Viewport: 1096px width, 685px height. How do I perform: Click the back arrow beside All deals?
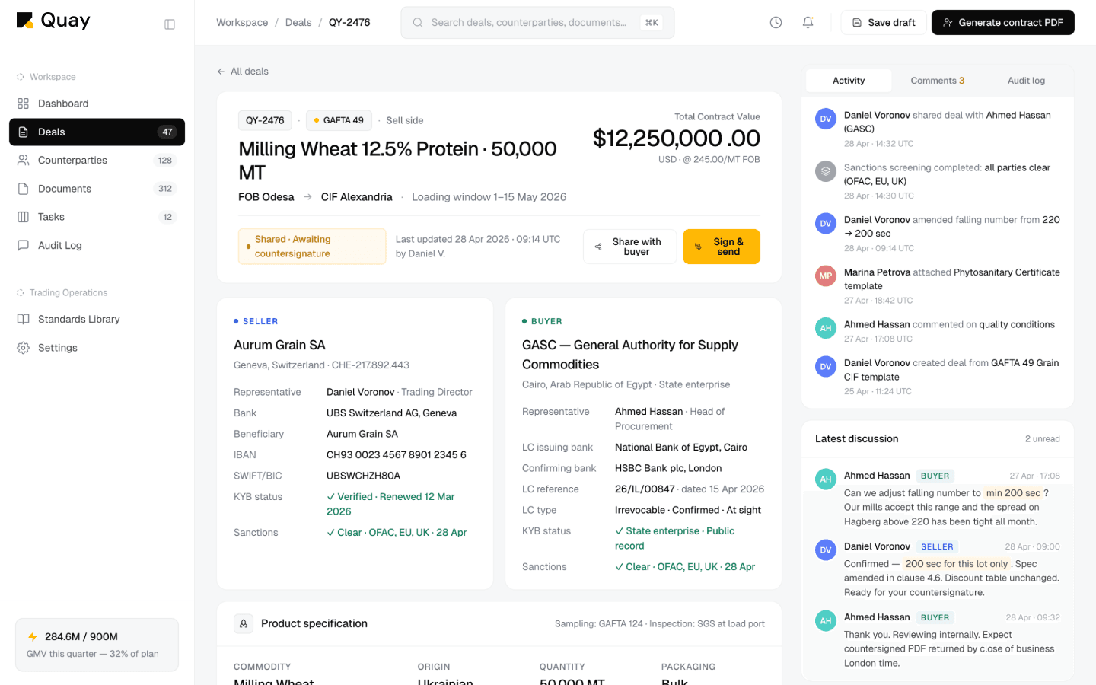[221, 72]
